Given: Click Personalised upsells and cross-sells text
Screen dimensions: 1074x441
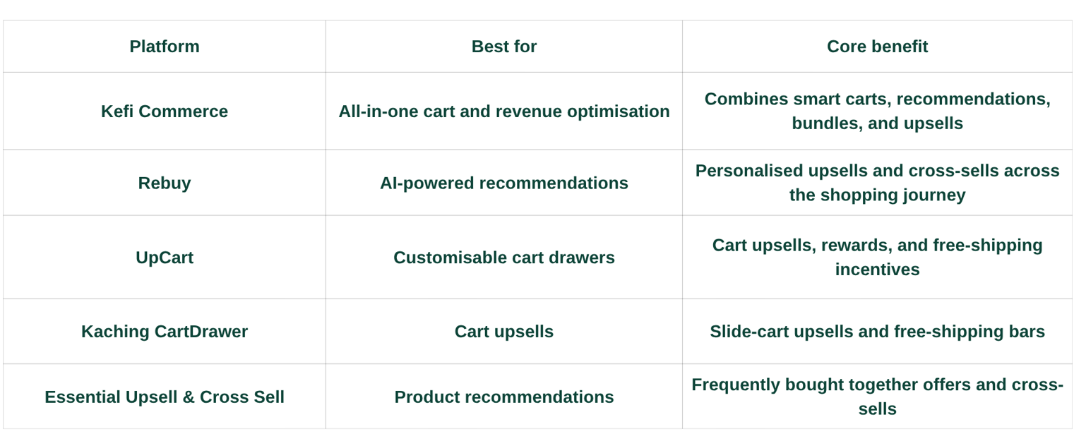Looking at the screenshot, I should point(877,183).
